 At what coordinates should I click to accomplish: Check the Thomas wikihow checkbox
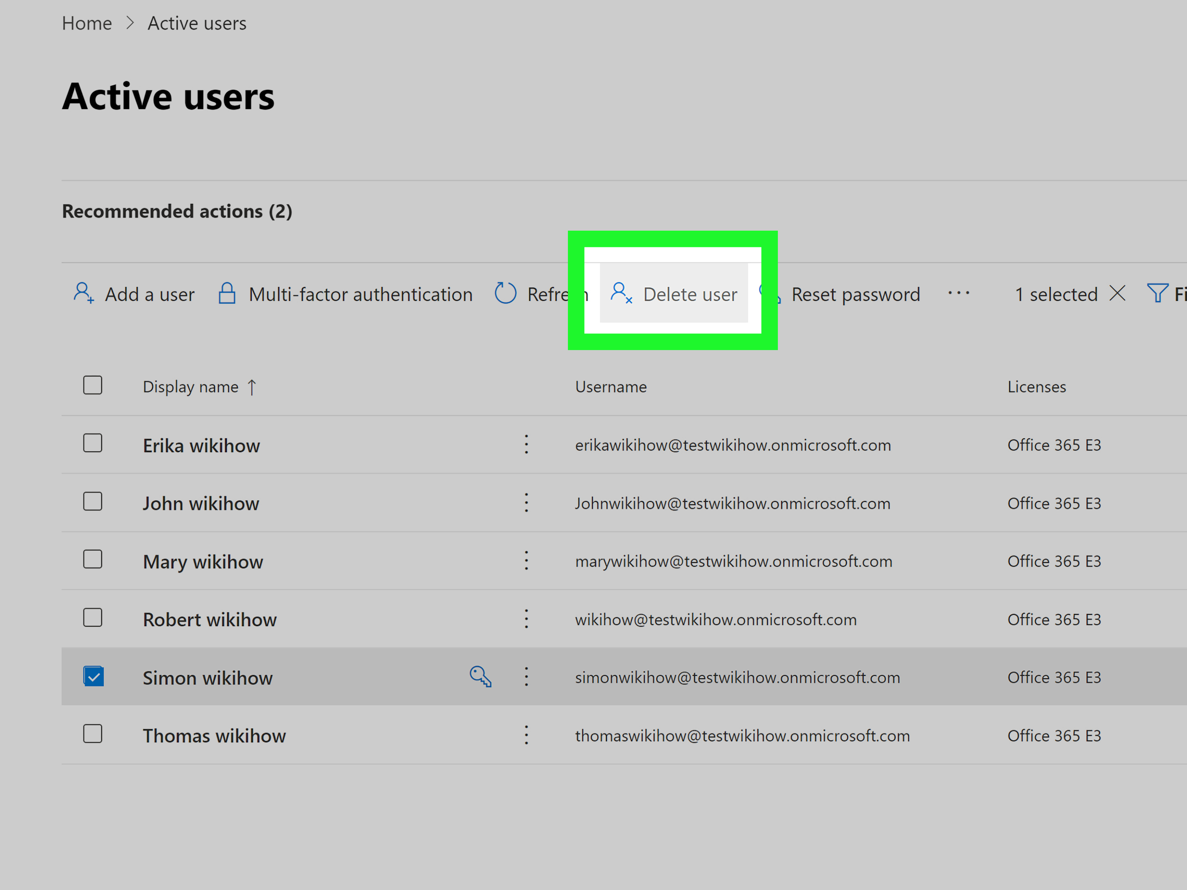[93, 734]
